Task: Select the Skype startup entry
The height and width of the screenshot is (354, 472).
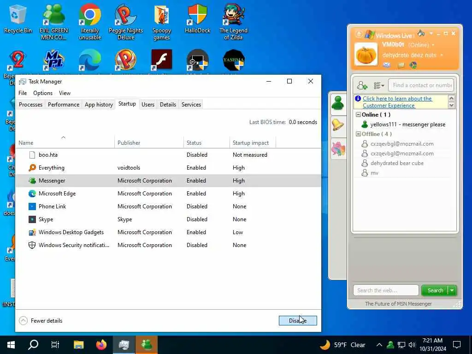Action: tap(168, 219)
